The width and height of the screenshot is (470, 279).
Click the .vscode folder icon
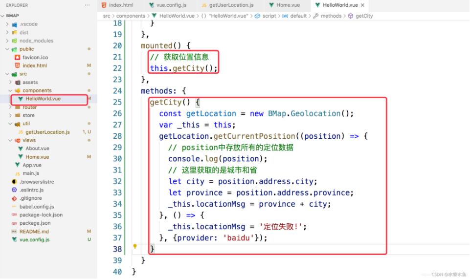pyautogui.click(x=14, y=24)
